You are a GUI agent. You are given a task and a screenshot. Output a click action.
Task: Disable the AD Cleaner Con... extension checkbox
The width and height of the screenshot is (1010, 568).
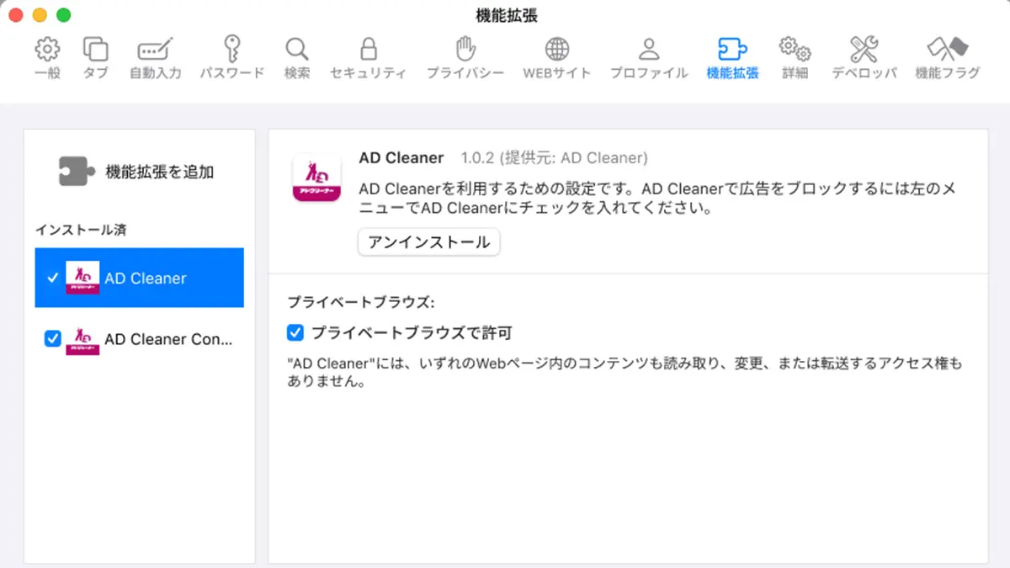click(52, 339)
